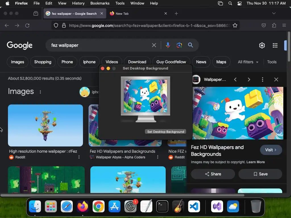Image resolution: width=291 pixels, height=218 pixels.
Task: Open the Pocket save icon
Action: tap(263, 25)
